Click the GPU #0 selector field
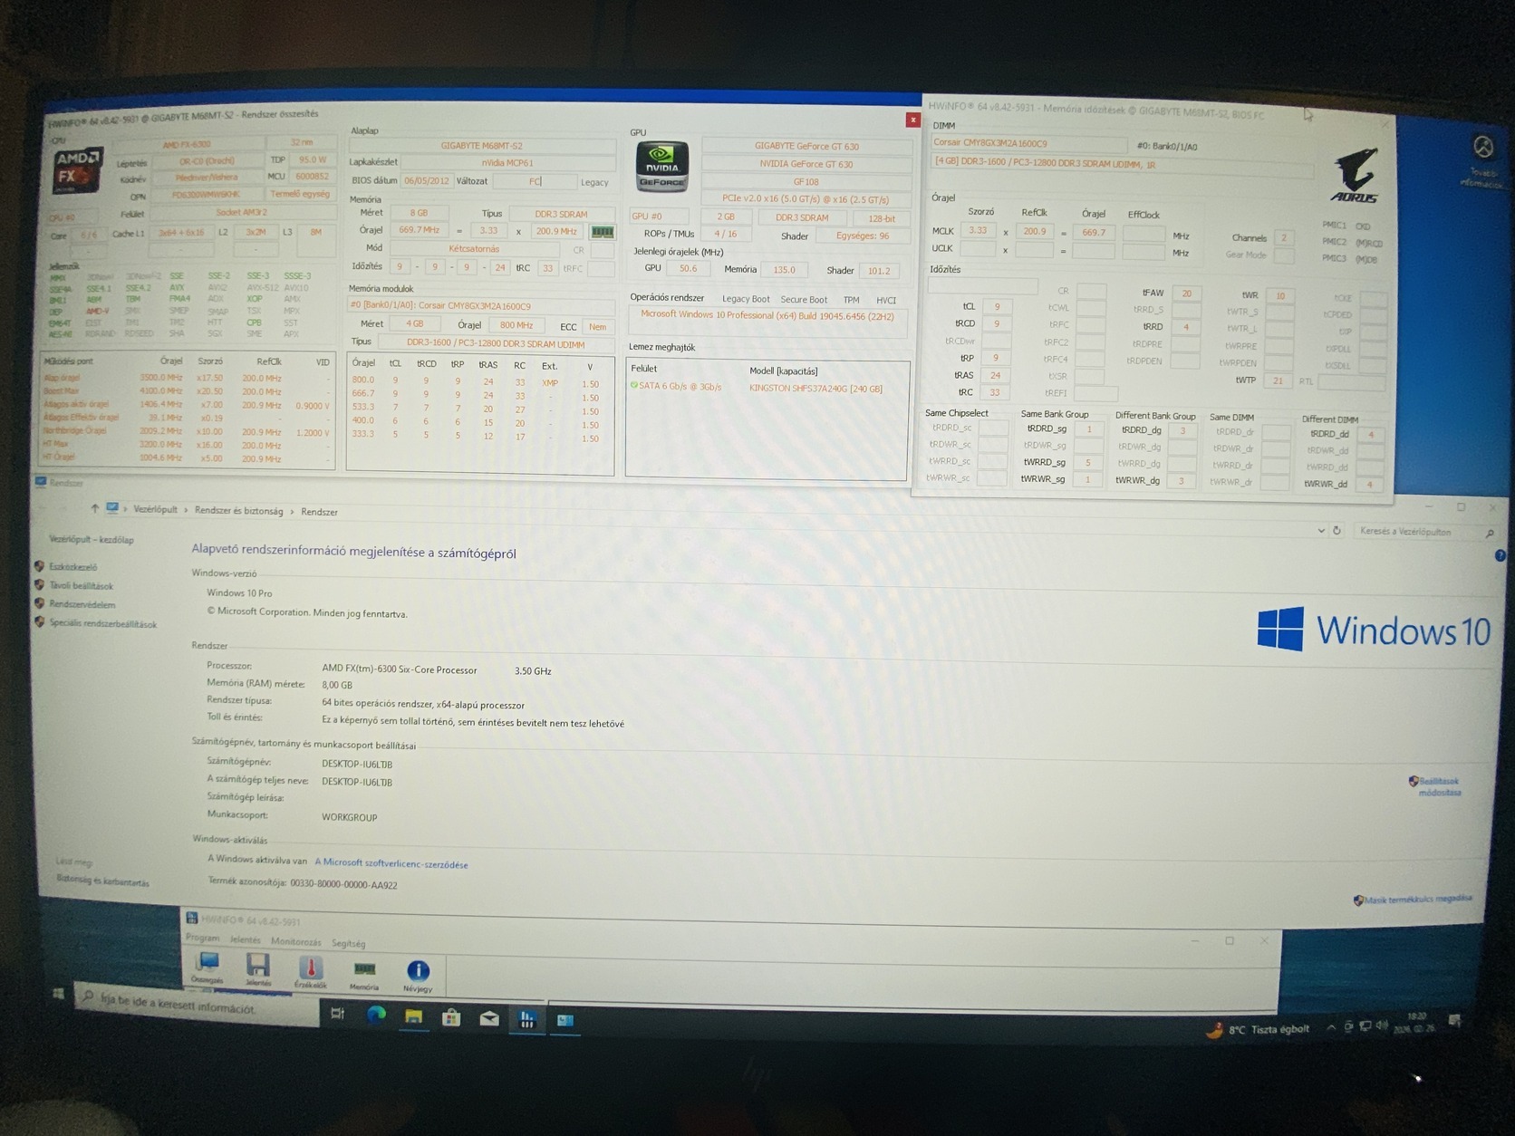Viewport: 1515px width, 1136px height. coord(660,217)
